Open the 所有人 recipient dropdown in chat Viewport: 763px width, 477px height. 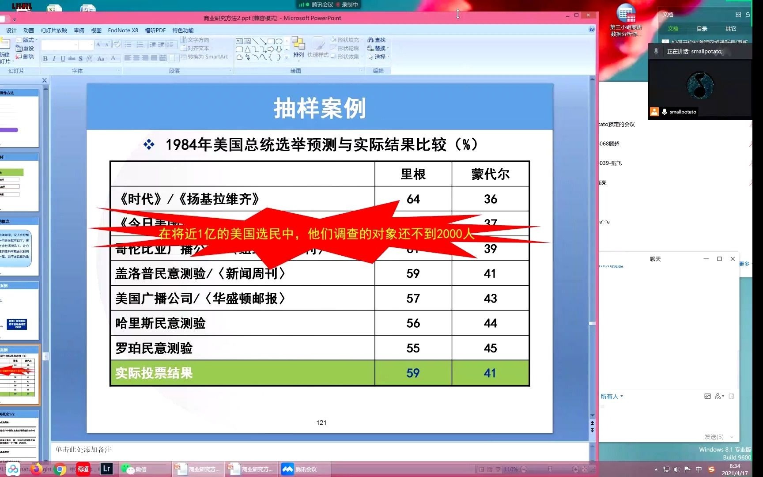(x=612, y=396)
